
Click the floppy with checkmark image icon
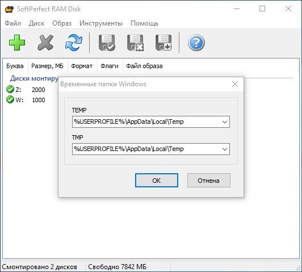[x=107, y=43]
